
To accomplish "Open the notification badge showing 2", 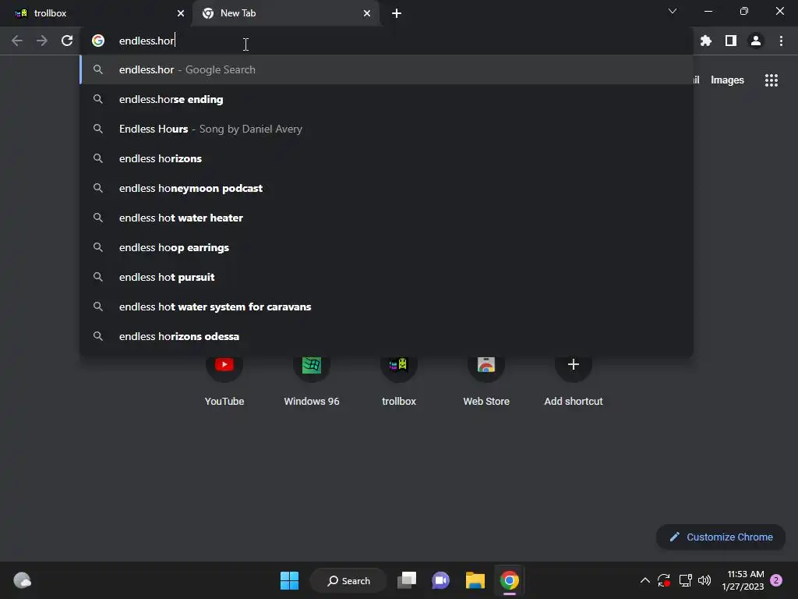I will [776, 580].
